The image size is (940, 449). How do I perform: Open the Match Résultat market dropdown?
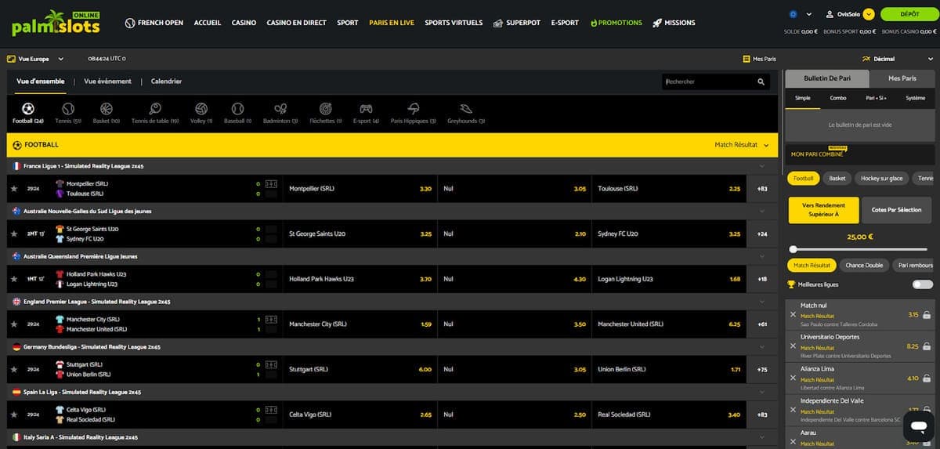[x=741, y=145]
